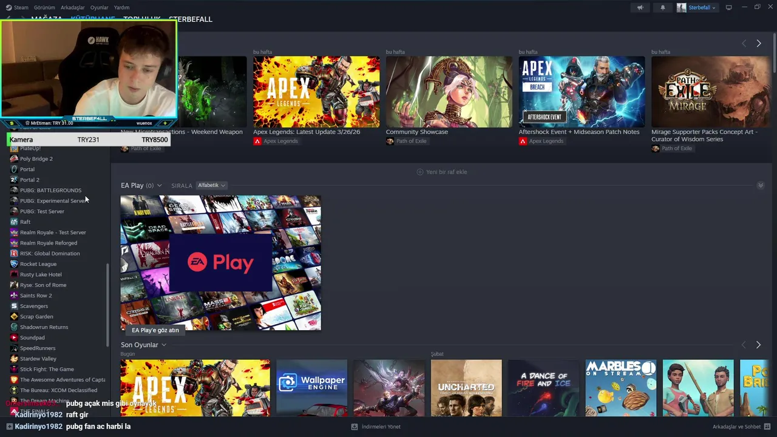Open the Marbles on Stream thumbnail
The width and height of the screenshot is (777, 437).
click(621, 388)
